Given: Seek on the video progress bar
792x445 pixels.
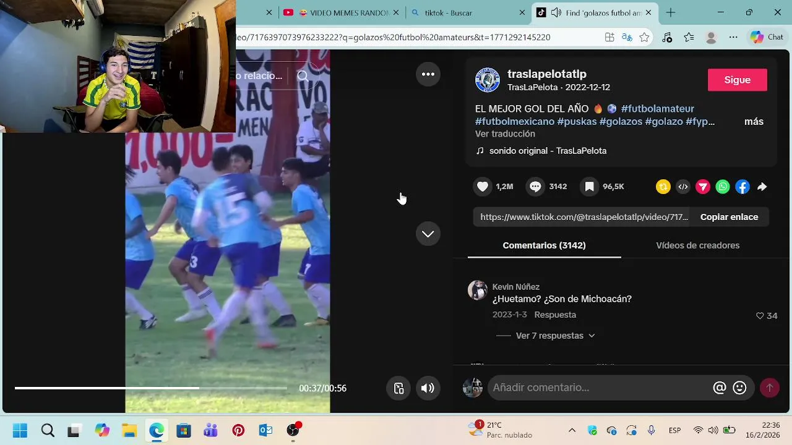Looking at the screenshot, I should point(151,388).
